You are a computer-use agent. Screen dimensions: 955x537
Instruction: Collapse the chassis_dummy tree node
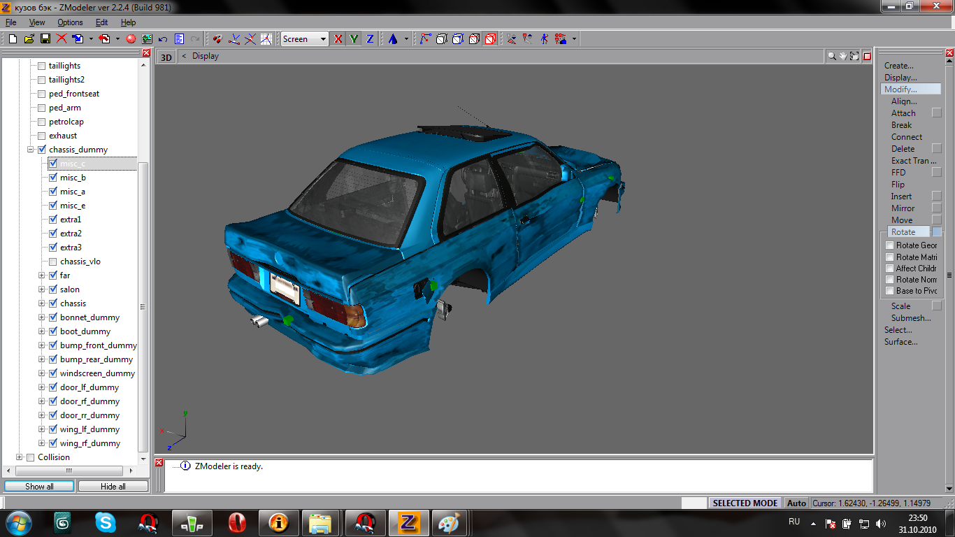point(31,150)
